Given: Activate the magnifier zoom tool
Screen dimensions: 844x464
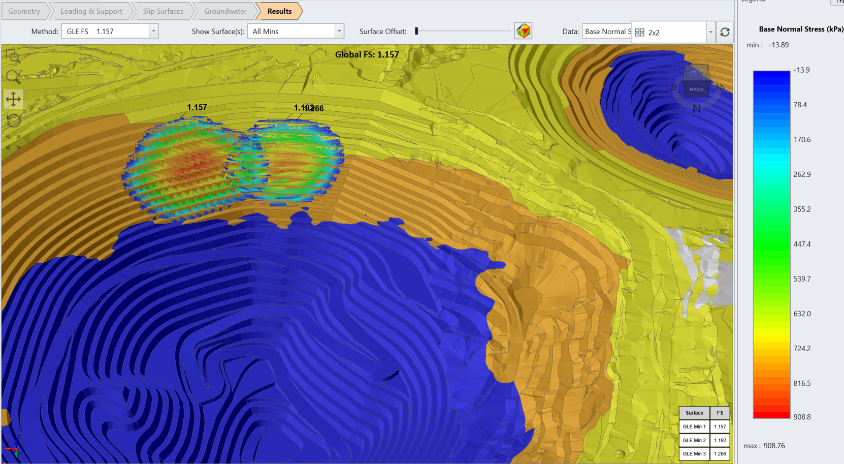Looking at the screenshot, I should coord(13,77).
